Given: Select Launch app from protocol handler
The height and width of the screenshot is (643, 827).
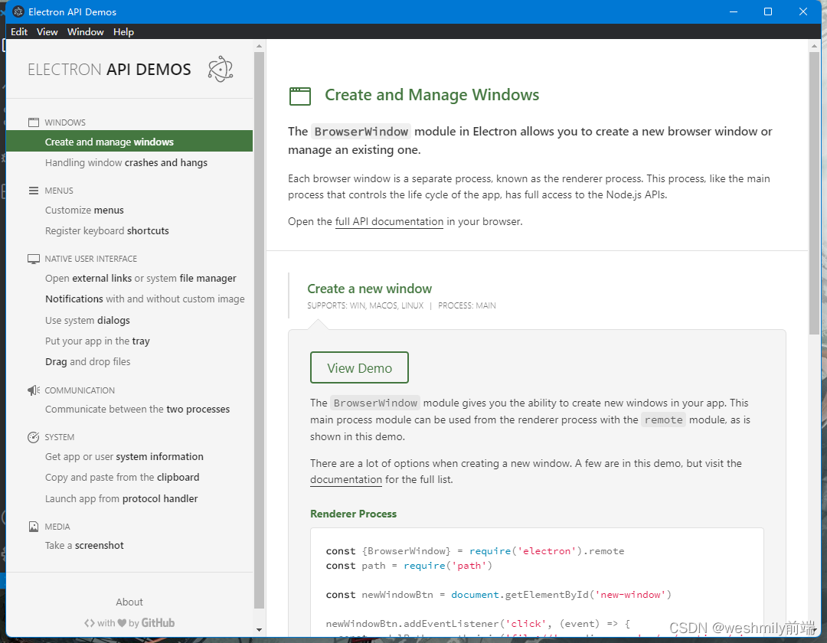Looking at the screenshot, I should tap(121, 498).
